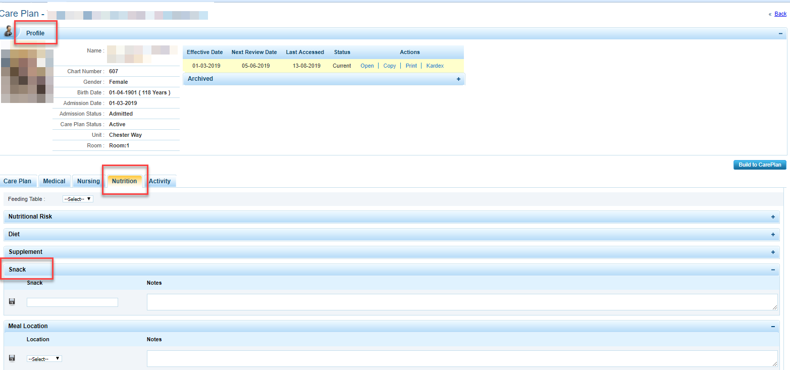Screen dimensions: 790x370
Task: Open the Activity tab
Action: 160,181
